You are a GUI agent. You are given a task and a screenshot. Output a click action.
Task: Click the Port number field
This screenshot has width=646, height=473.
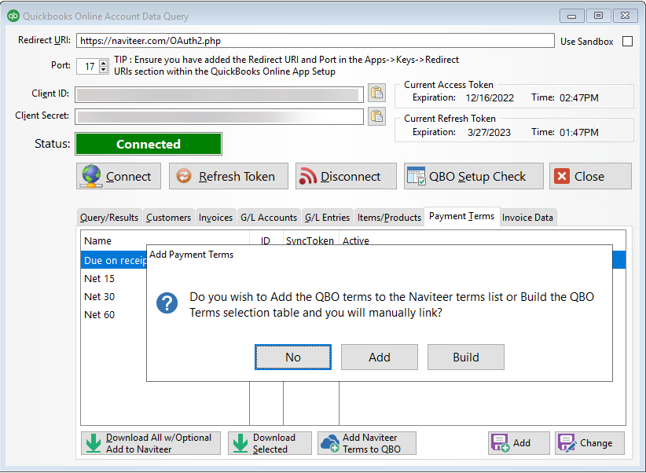[x=88, y=66]
